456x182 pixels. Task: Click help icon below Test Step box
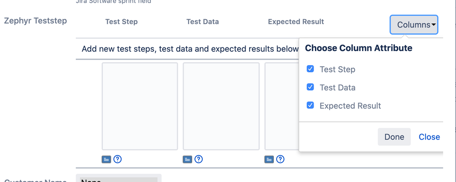[117, 159]
